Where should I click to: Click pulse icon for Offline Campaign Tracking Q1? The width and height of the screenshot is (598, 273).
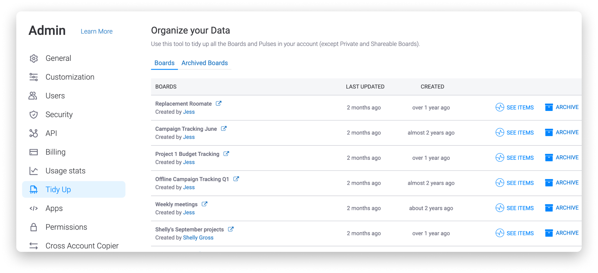coord(500,183)
